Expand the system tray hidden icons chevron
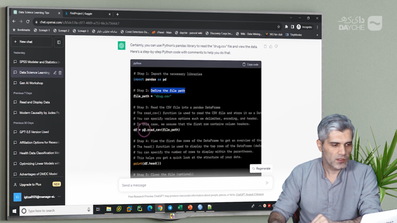The width and height of the screenshot is (397, 223). click(260, 206)
